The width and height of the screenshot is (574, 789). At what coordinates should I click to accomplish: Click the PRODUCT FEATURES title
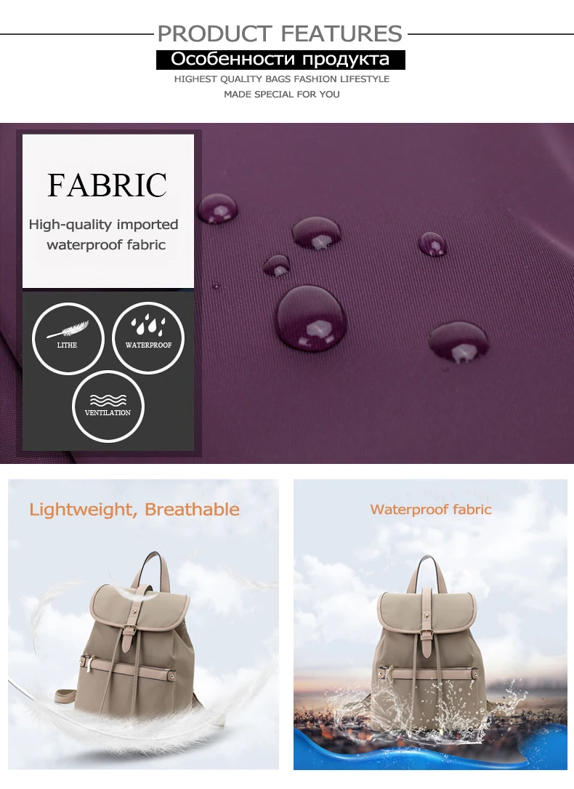tap(280, 33)
